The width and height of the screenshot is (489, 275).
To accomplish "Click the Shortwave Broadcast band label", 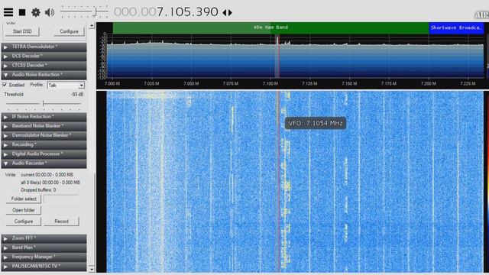I will click(455, 27).
